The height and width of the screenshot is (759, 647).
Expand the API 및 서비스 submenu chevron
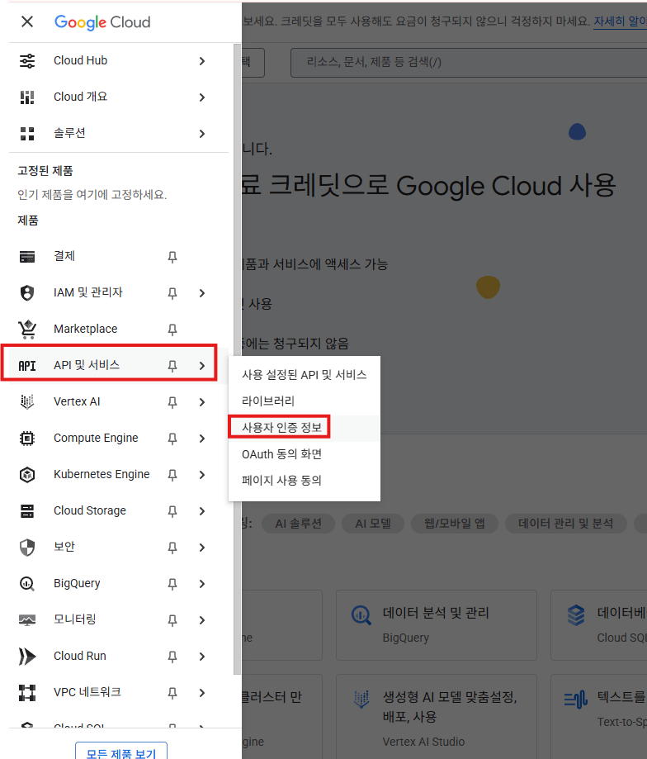[x=202, y=366]
